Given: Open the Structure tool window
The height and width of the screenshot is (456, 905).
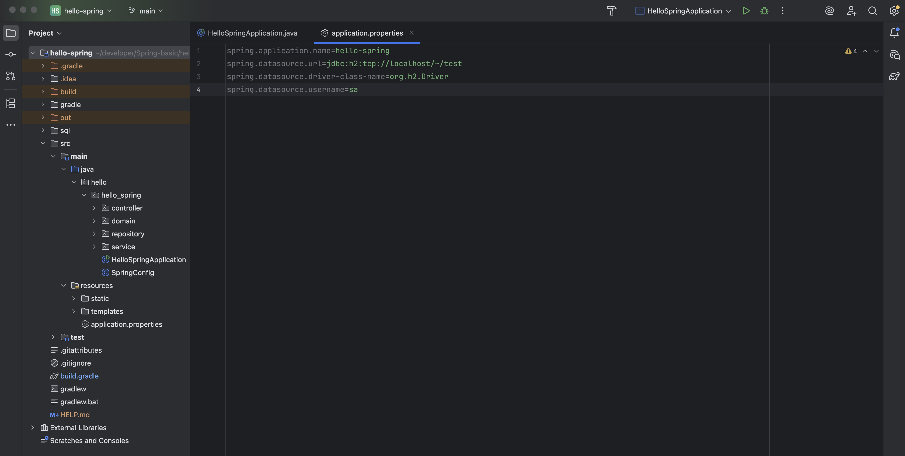Looking at the screenshot, I should (x=11, y=103).
